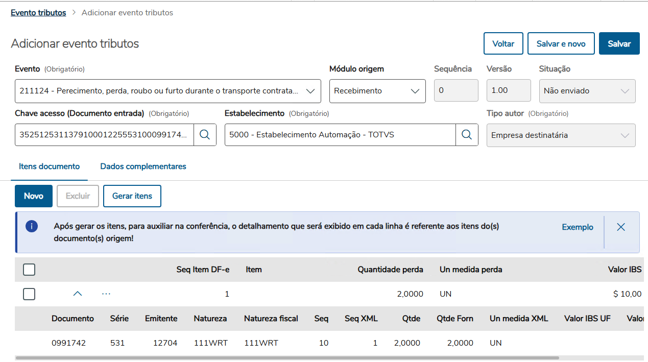Select the Itens documento tab
648x362 pixels.
tap(50, 166)
